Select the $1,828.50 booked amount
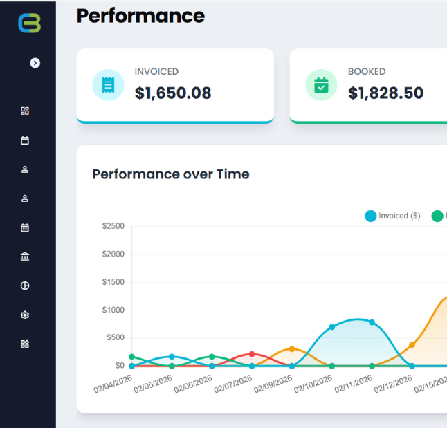The image size is (447, 428). pos(385,93)
